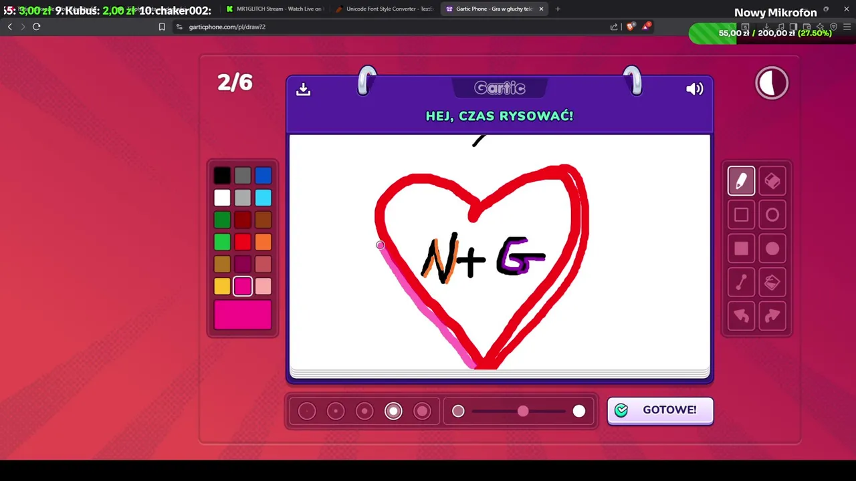Open the share icon in the address bar
This screenshot has height=481, width=856.
614,27
